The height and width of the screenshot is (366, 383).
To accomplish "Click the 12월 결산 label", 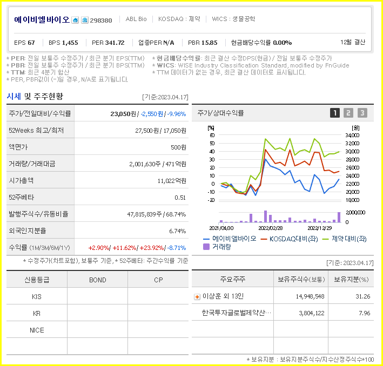I will [353, 42].
